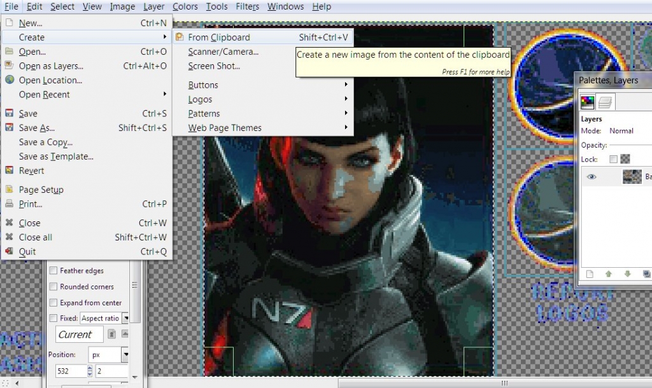The height and width of the screenshot is (388, 652).
Task: Open the Filters menu
Action: 247,6
